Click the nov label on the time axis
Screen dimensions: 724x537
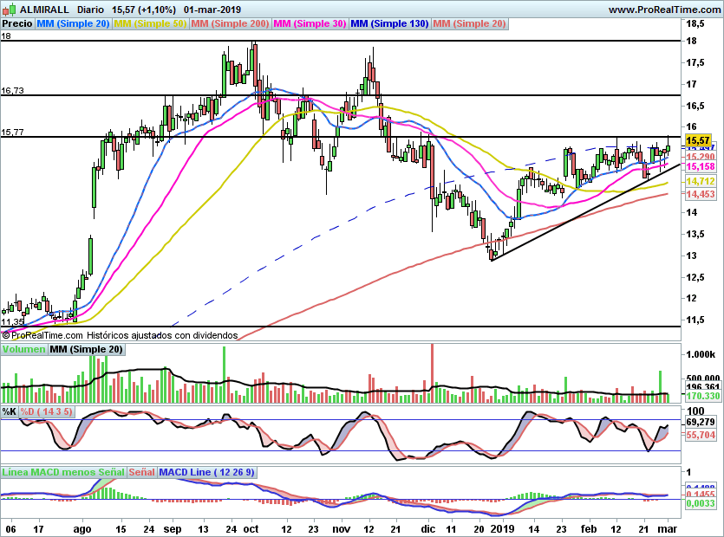[342, 528]
